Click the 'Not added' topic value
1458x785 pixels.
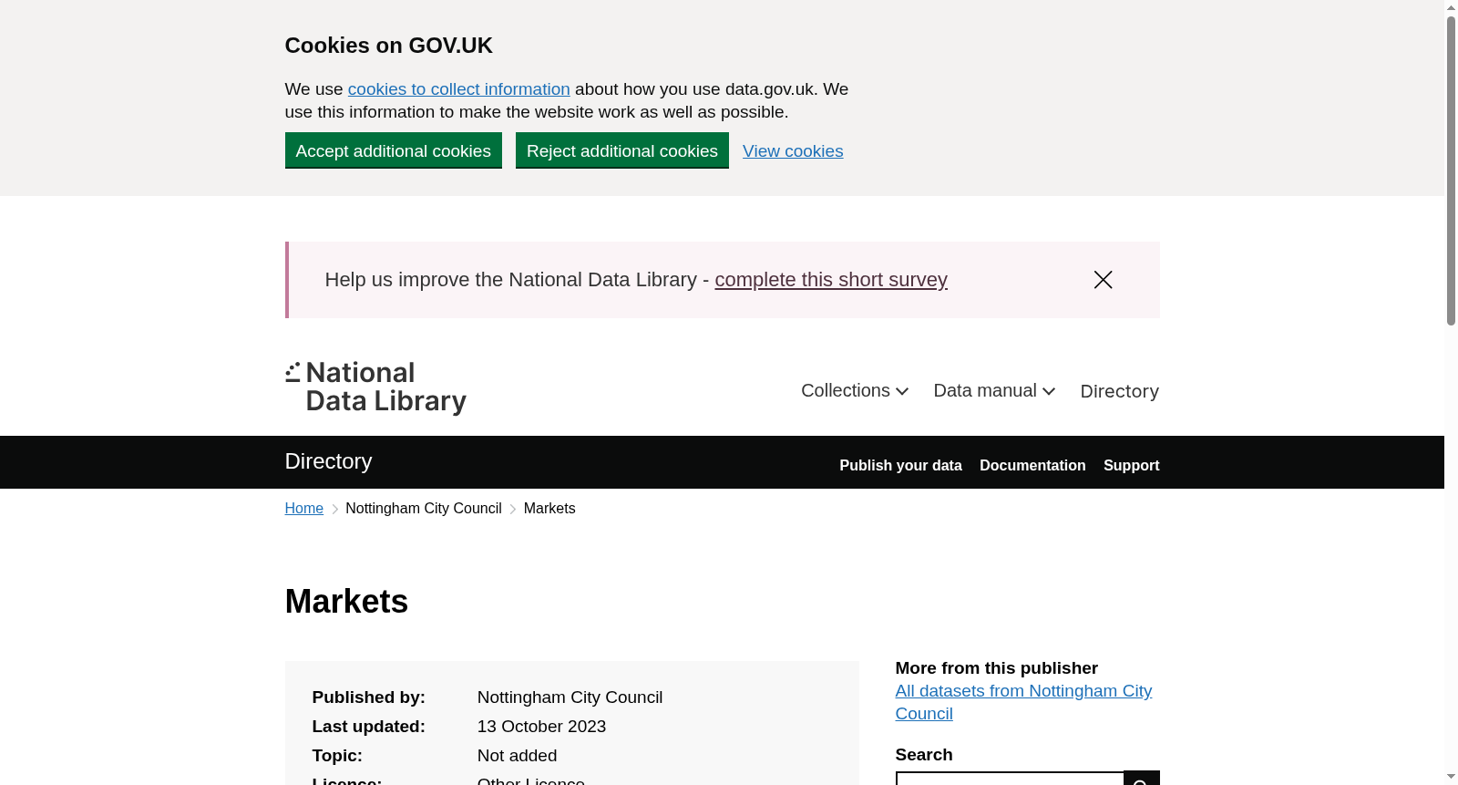(518, 756)
